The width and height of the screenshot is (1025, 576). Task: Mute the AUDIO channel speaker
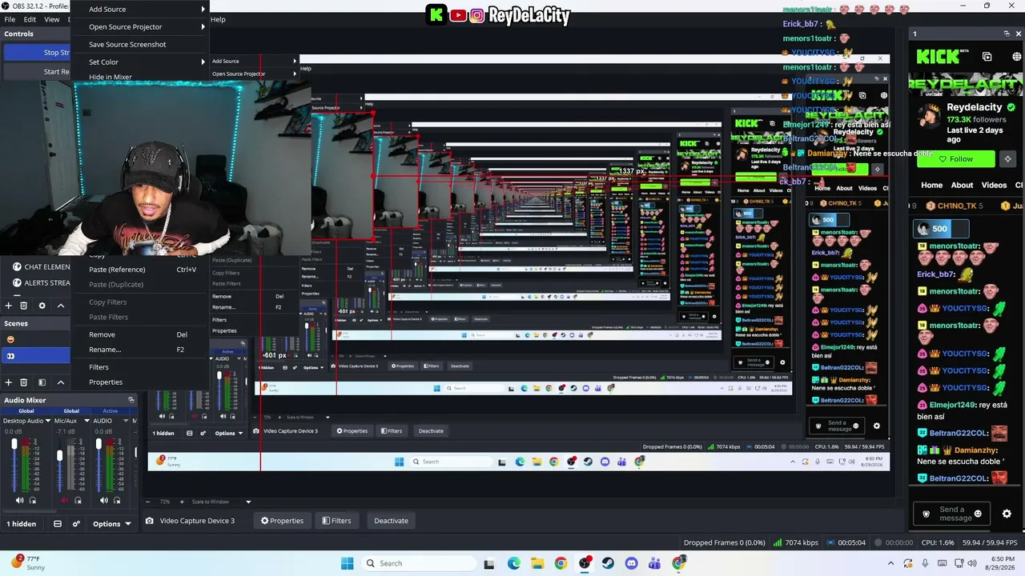pos(103,501)
